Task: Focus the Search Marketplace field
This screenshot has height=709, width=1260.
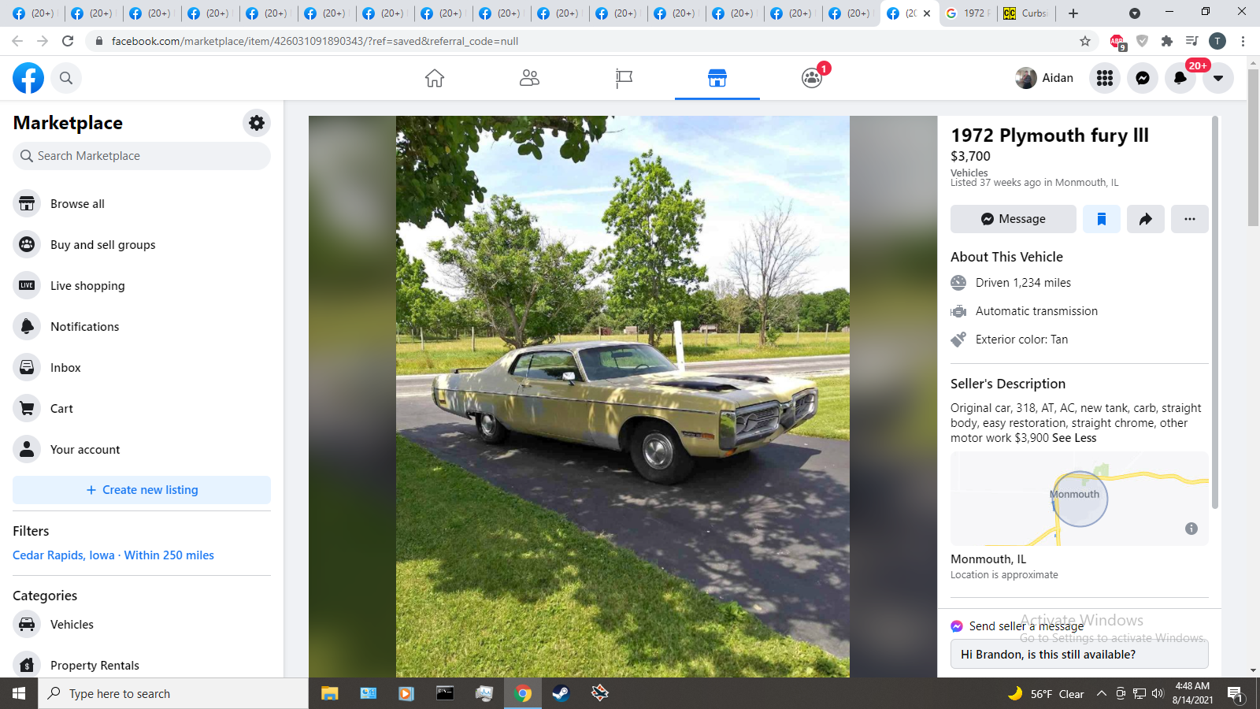Action: click(x=142, y=156)
